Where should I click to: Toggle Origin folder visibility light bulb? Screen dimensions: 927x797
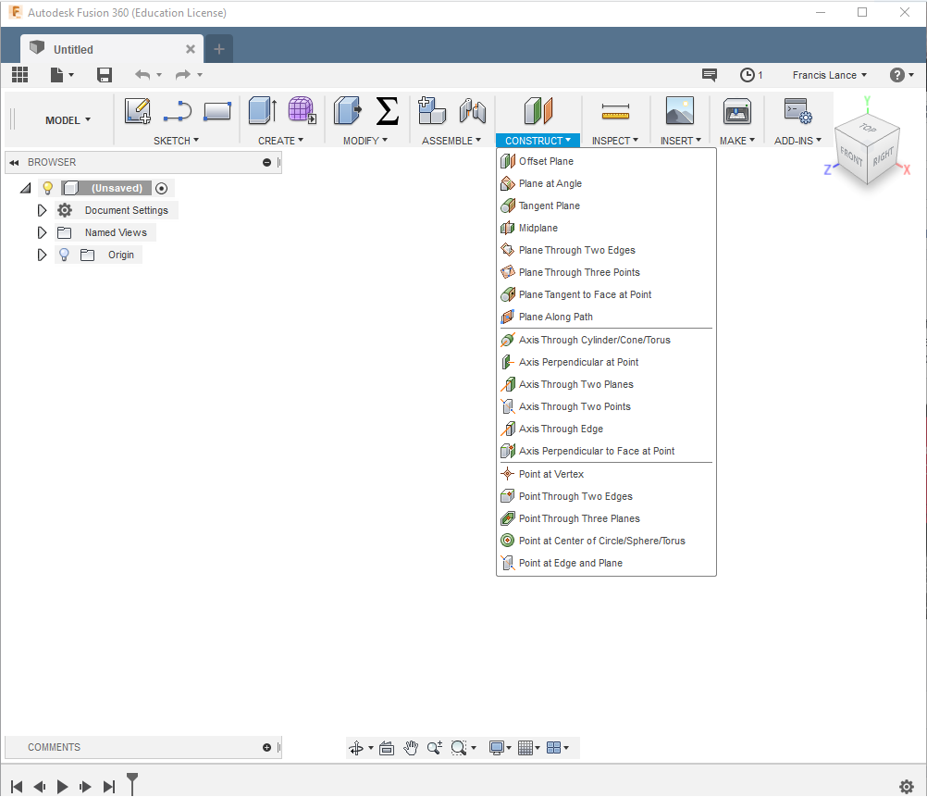pyautogui.click(x=64, y=255)
